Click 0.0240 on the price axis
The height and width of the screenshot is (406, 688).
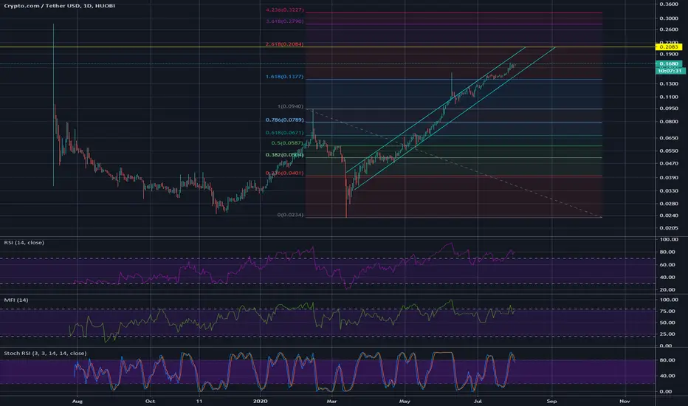[x=669, y=216]
